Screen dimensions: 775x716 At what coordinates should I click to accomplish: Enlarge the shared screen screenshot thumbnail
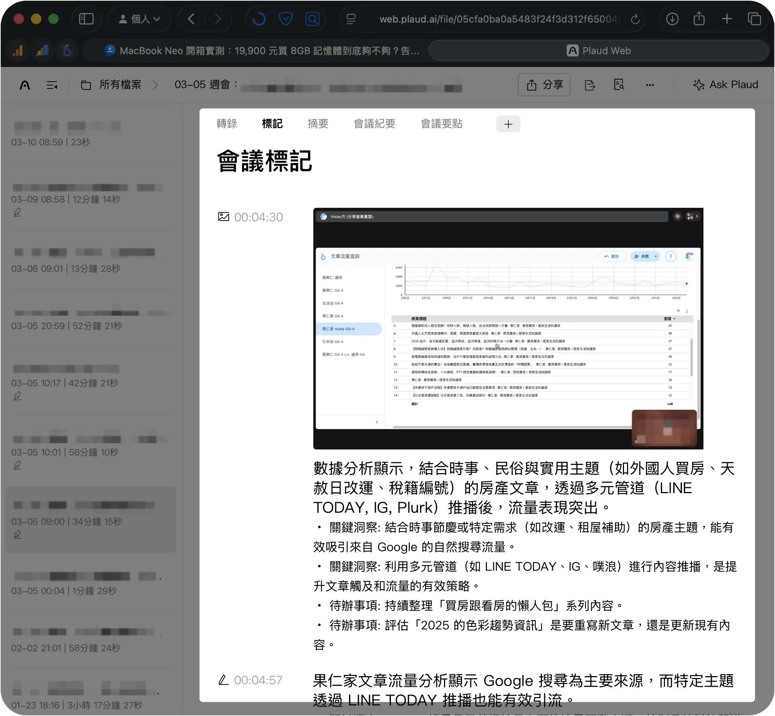pos(508,329)
